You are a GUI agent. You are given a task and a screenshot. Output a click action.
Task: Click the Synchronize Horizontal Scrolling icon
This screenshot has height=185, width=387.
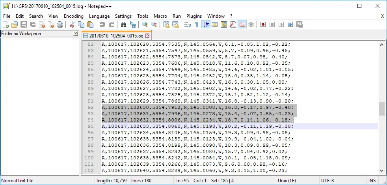click(175, 24)
